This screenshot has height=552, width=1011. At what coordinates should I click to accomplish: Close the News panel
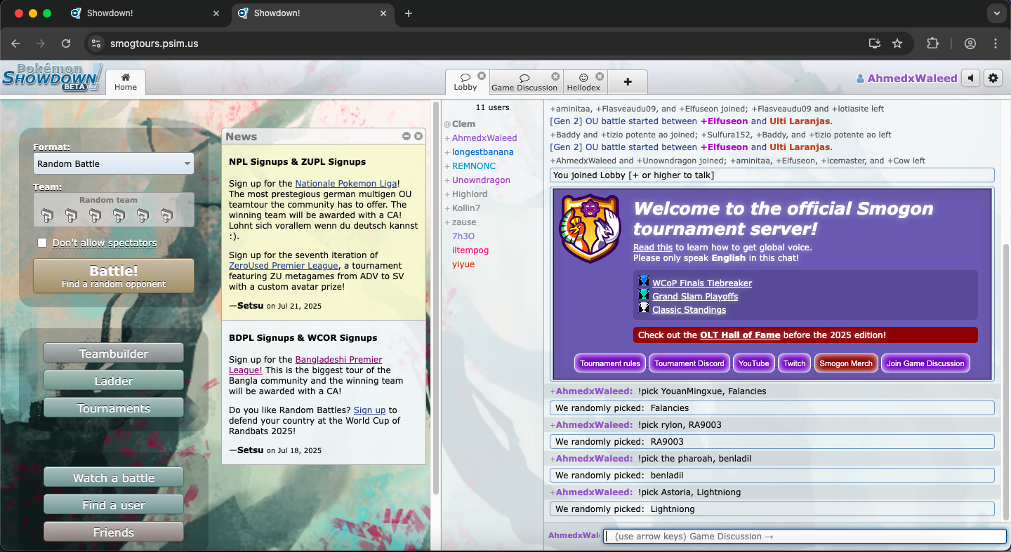pos(418,136)
